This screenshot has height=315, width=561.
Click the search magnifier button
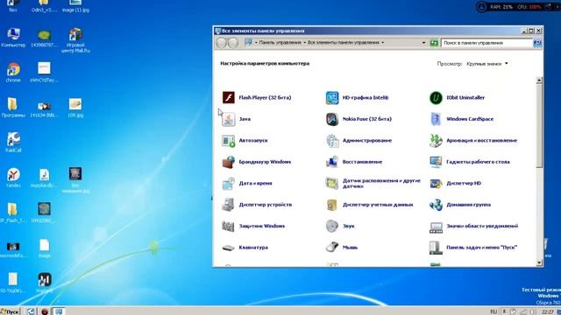[537, 43]
